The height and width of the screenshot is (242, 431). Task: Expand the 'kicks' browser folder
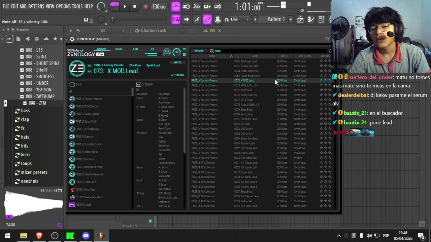click(x=26, y=155)
